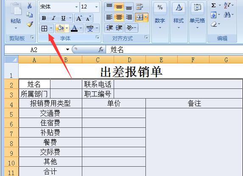This screenshot has width=243, height=176.
Task: Click the Increase Indent icon
Action: [119, 28]
